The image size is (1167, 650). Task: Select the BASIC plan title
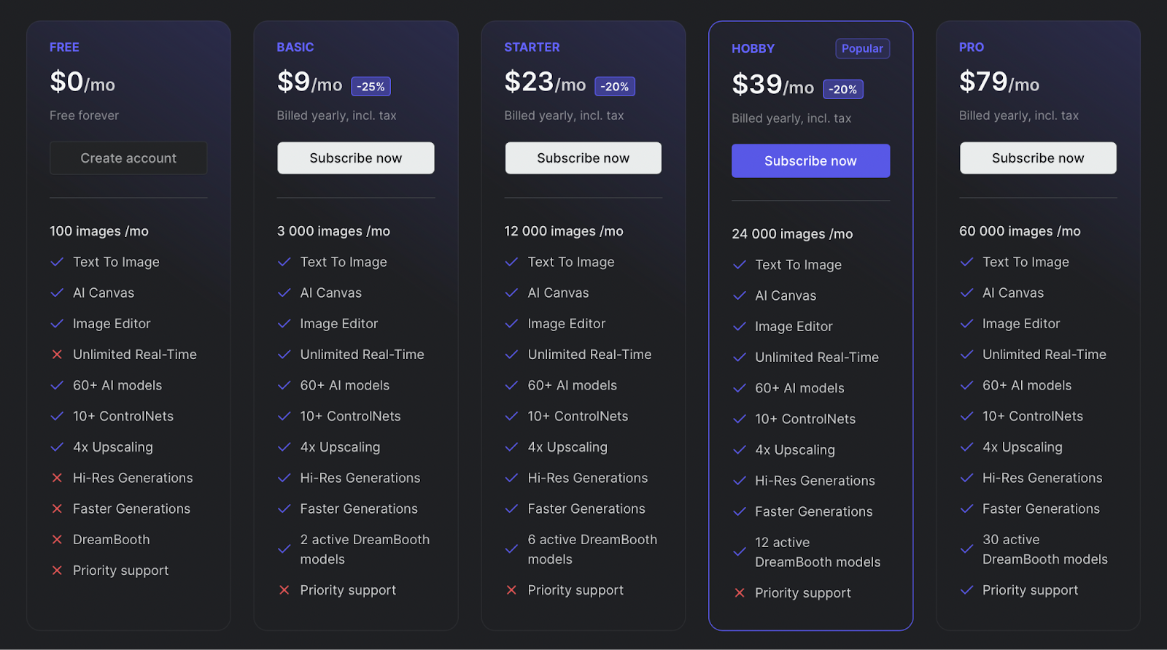click(x=295, y=47)
